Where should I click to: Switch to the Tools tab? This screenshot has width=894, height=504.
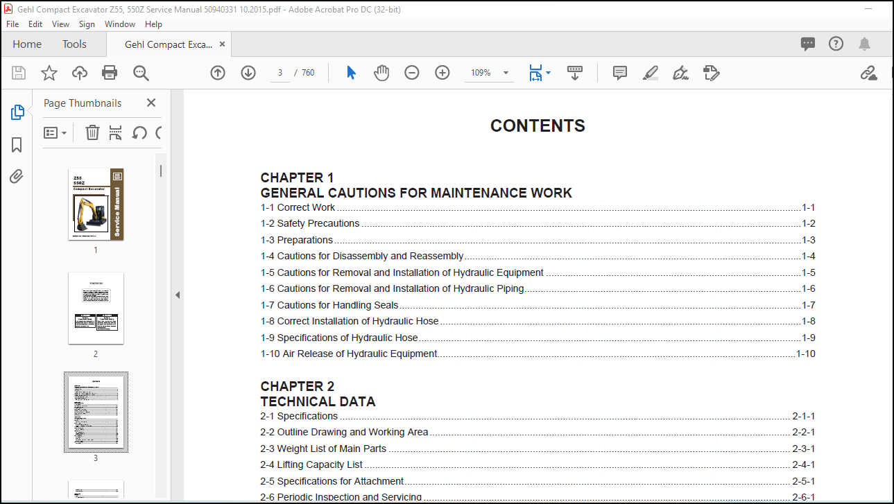click(74, 44)
